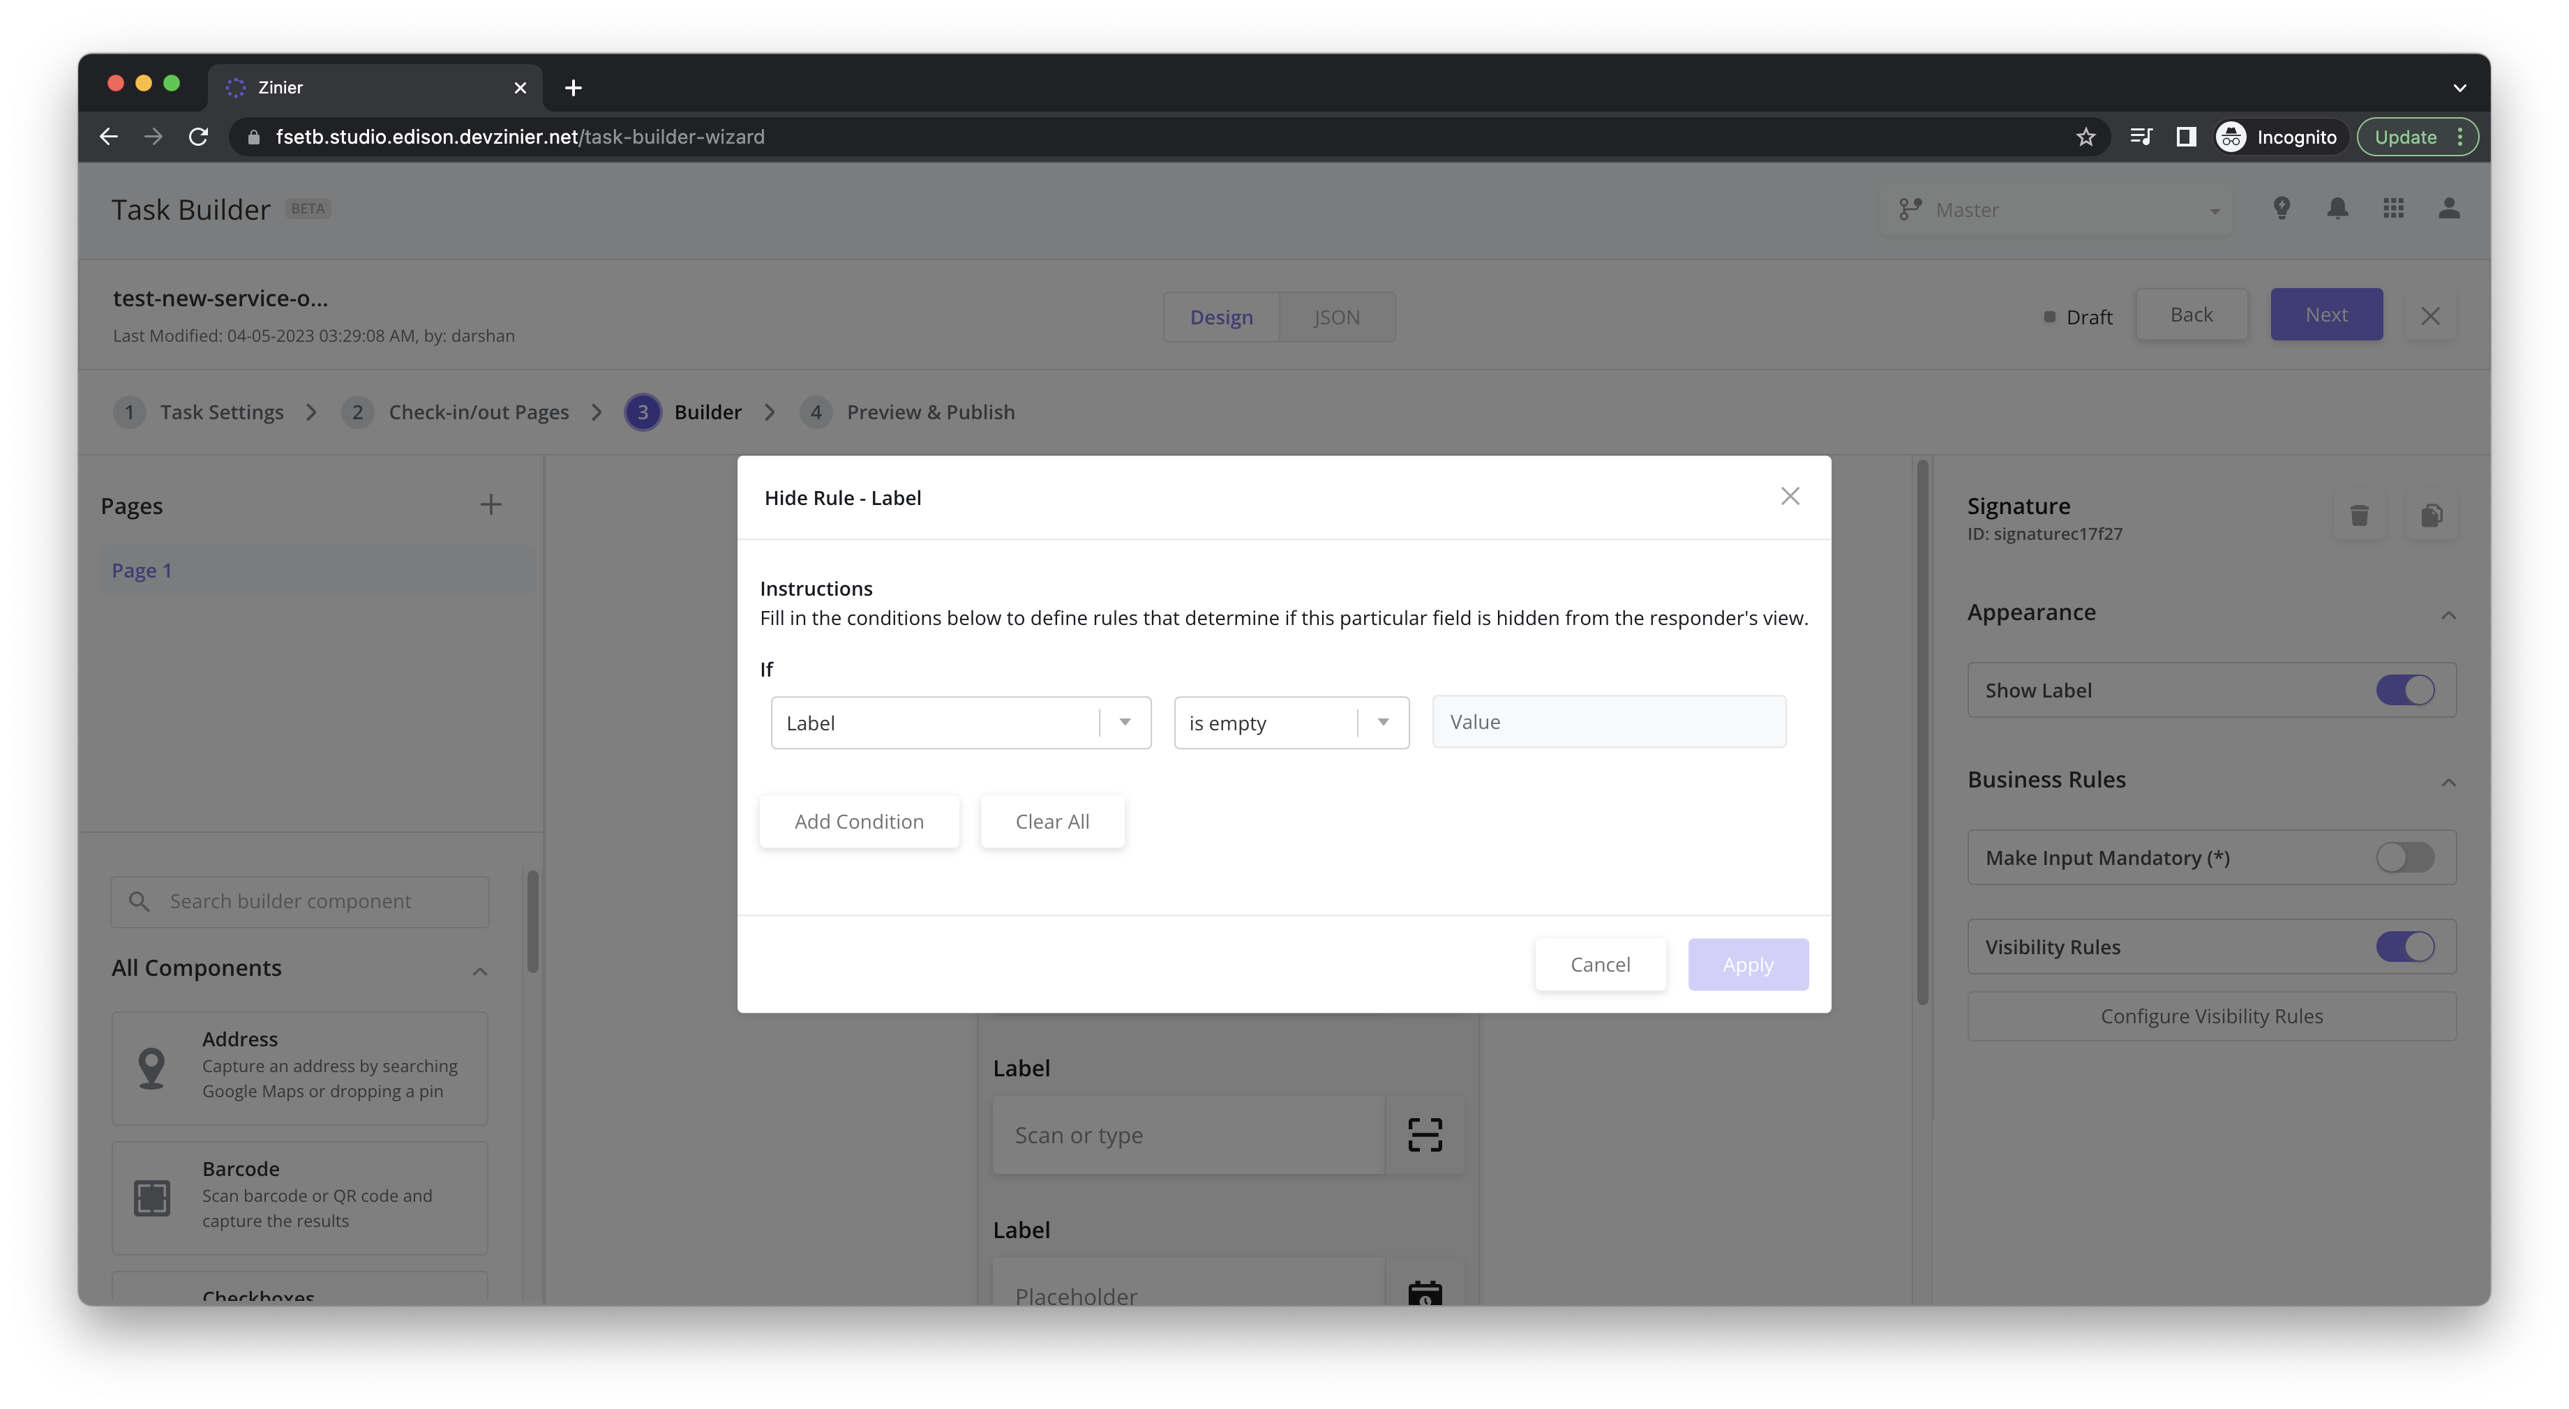Close the Hide Rule dialog with X
Viewport: 2569px width, 1409px height.
pos(1789,496)
